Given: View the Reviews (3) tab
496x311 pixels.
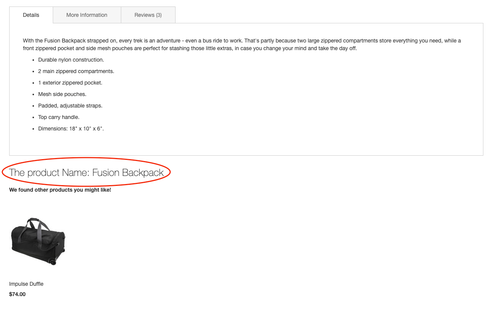Looking at the screenshot, I should 148,15.
